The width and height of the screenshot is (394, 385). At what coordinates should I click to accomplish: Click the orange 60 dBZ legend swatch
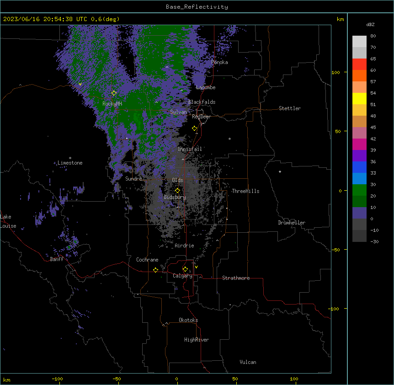359,75
